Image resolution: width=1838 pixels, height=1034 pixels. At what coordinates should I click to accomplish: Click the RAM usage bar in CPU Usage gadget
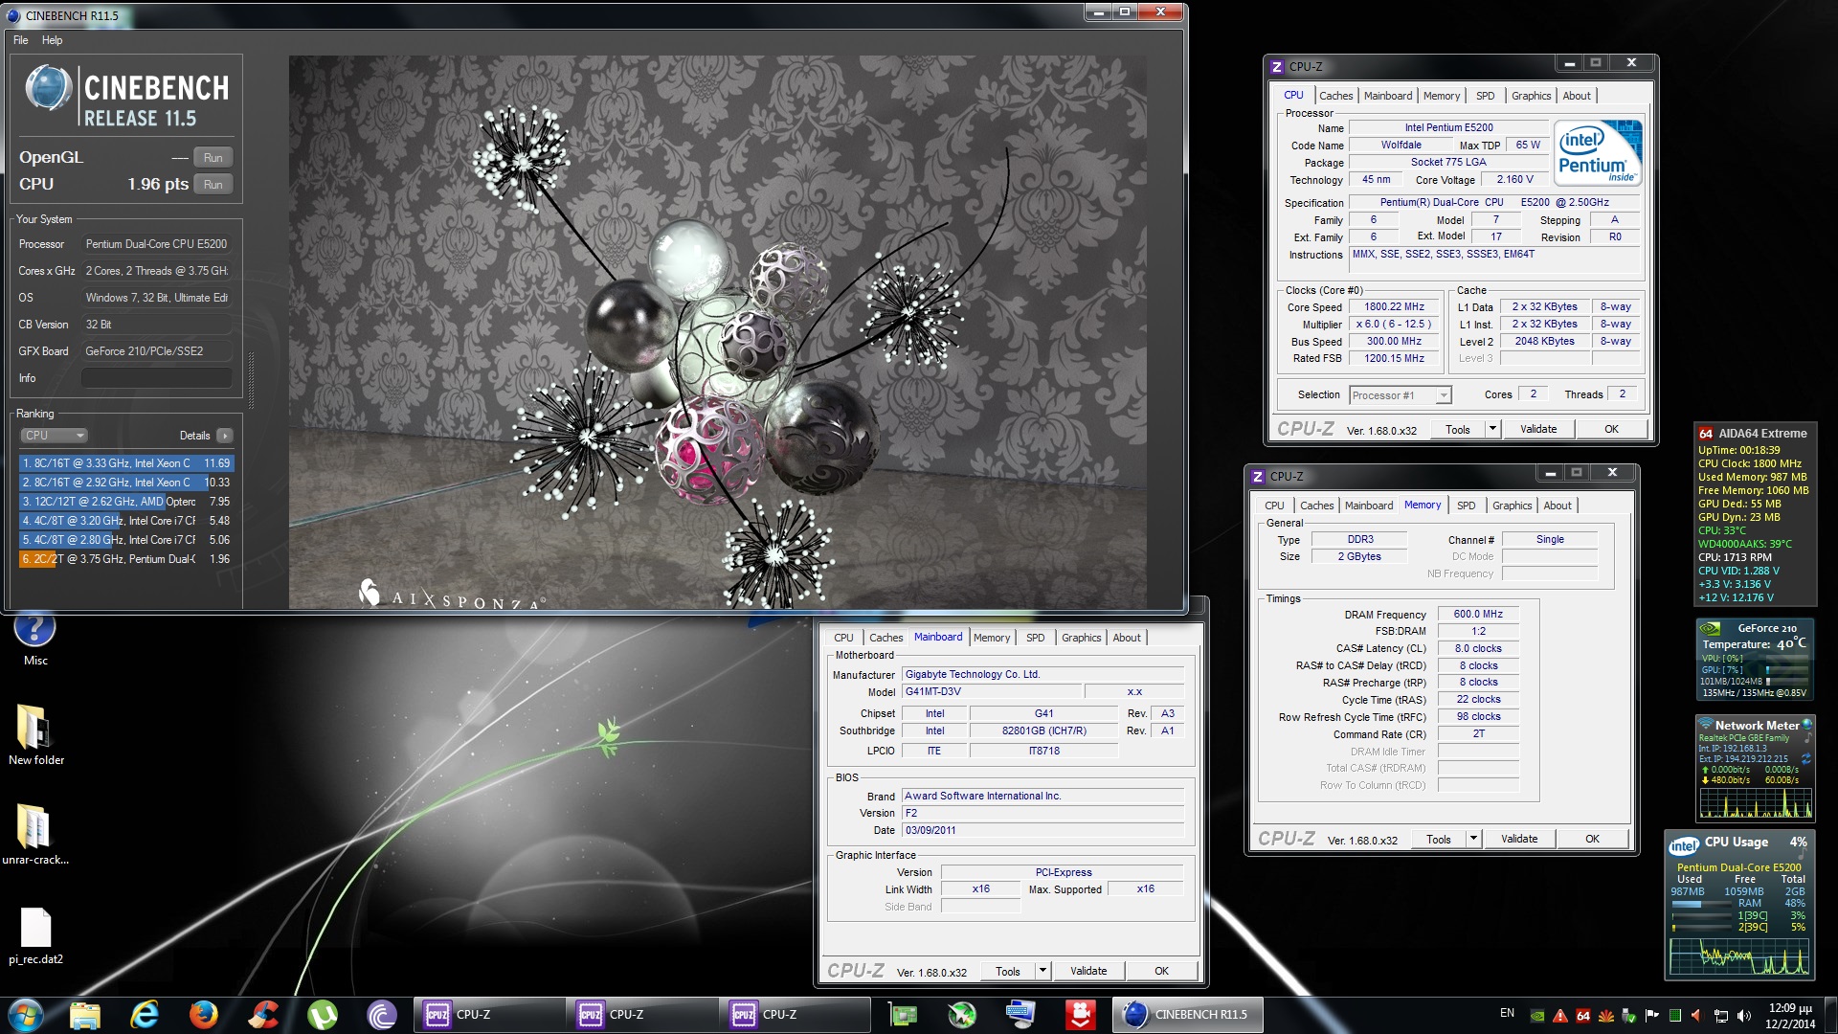(1701, 904)
